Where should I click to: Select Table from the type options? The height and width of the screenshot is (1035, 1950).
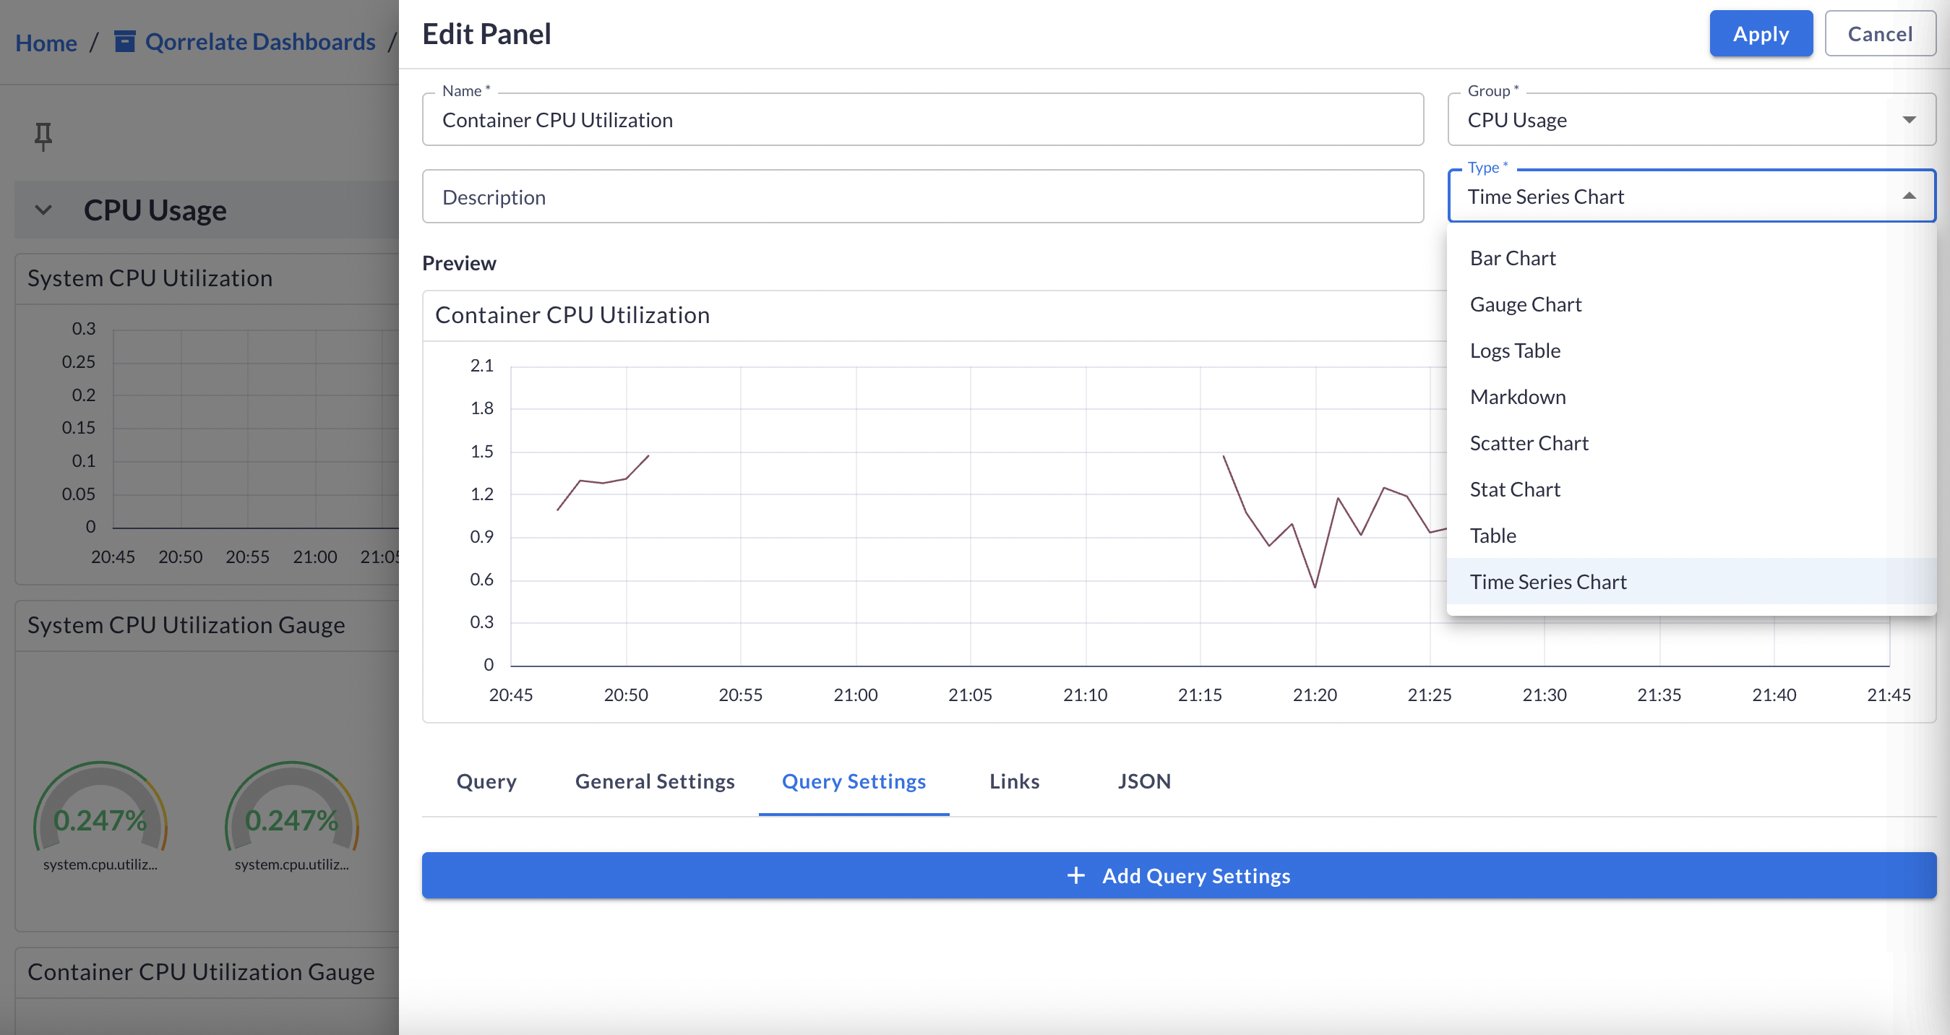click(x=1492, y=535)
